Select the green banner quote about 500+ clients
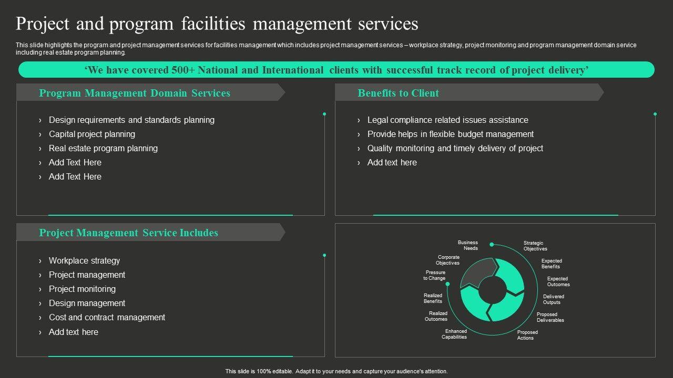Screen dimensions: 673x378 pos(336,70)
